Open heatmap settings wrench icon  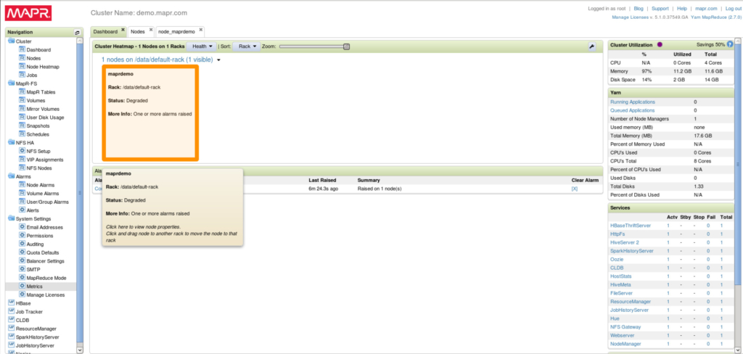(592, 46)
